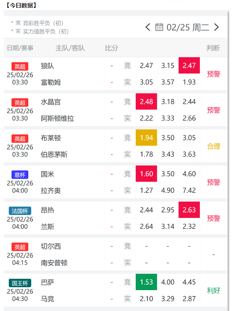Click the 国王杯 league badge
This screenshot has height=311, width=234.
click(20, 283)
